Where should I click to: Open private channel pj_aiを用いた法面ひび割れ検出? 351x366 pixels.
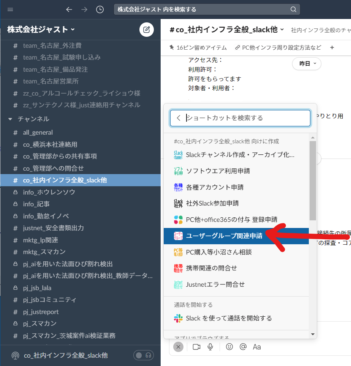[x=81, y=264]
